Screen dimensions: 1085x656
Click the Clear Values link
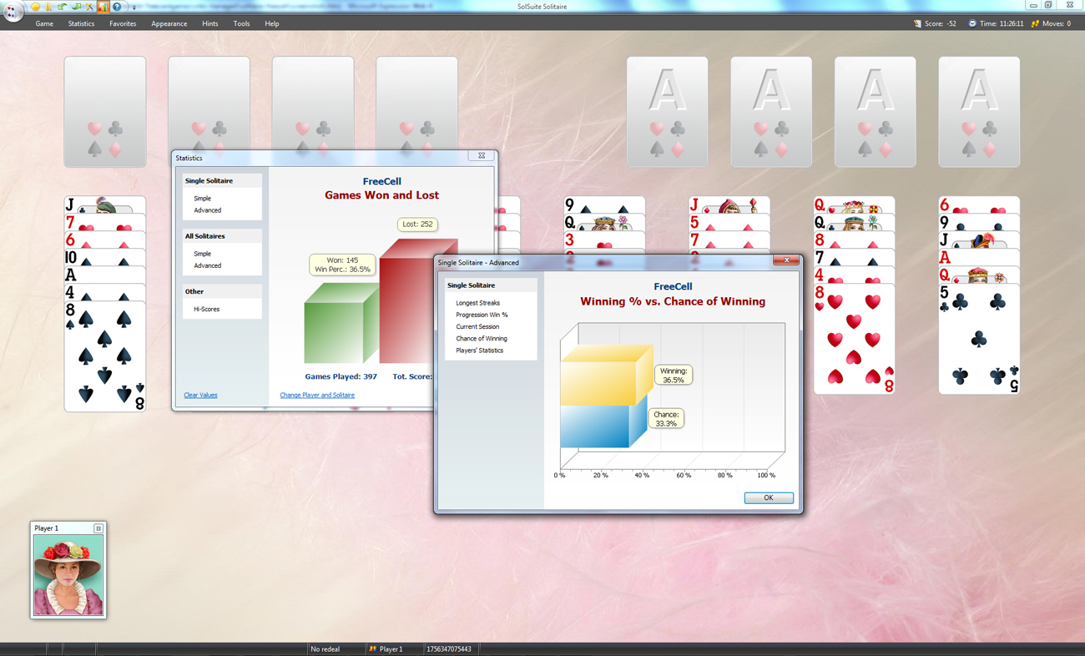200,395
